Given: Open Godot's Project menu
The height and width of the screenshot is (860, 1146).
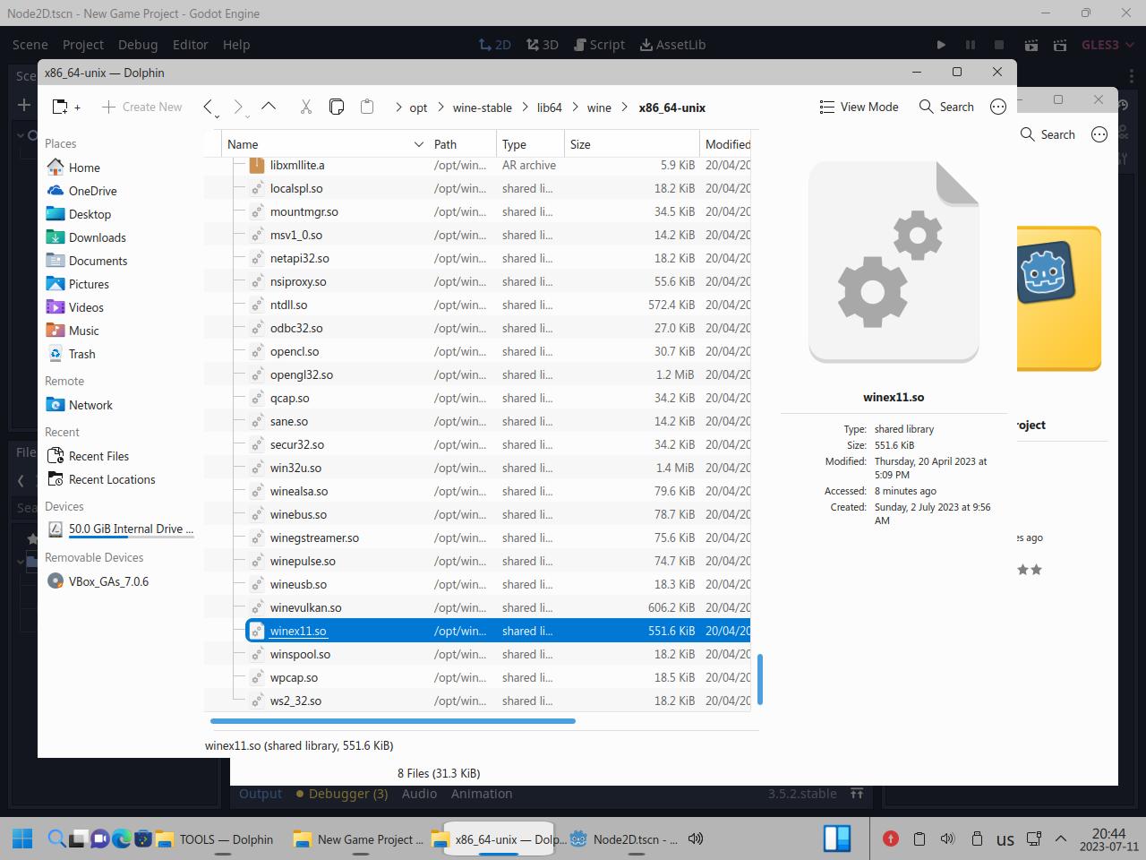Looking at the screenshot, I should coord(83,45).
